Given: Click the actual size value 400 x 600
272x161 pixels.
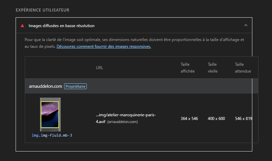Looking at the screenshot, I should pyautogui.click(x=216, y=118).
